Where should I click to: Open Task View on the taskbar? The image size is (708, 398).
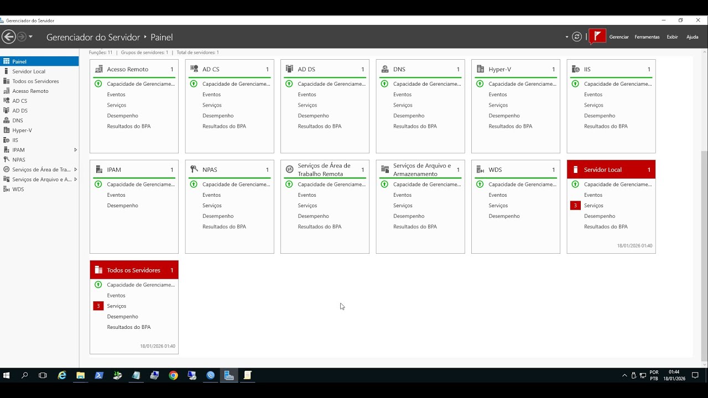43,375
